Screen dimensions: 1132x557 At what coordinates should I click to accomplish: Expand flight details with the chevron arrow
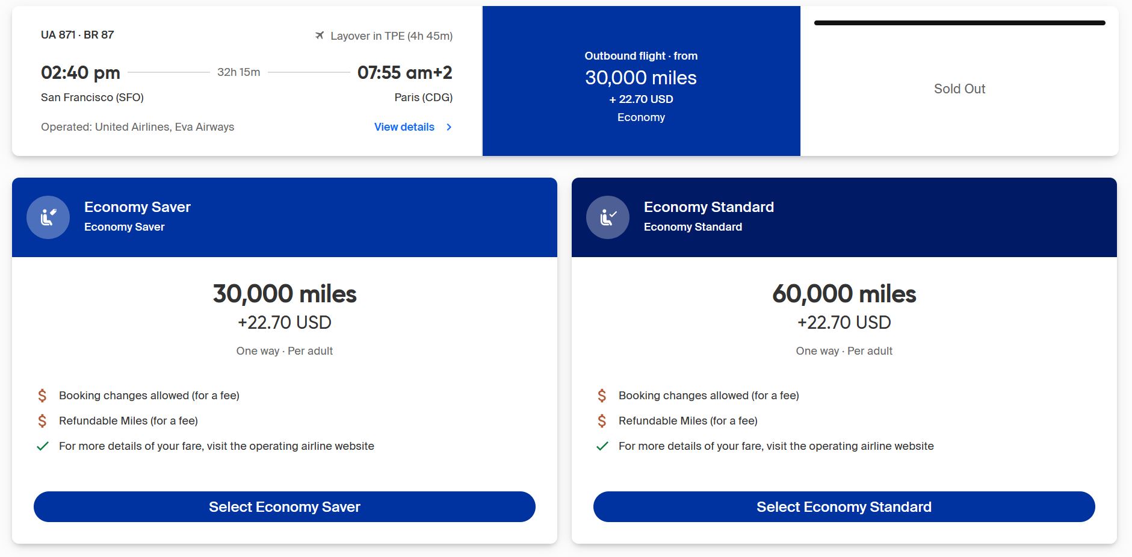point(449,127)
